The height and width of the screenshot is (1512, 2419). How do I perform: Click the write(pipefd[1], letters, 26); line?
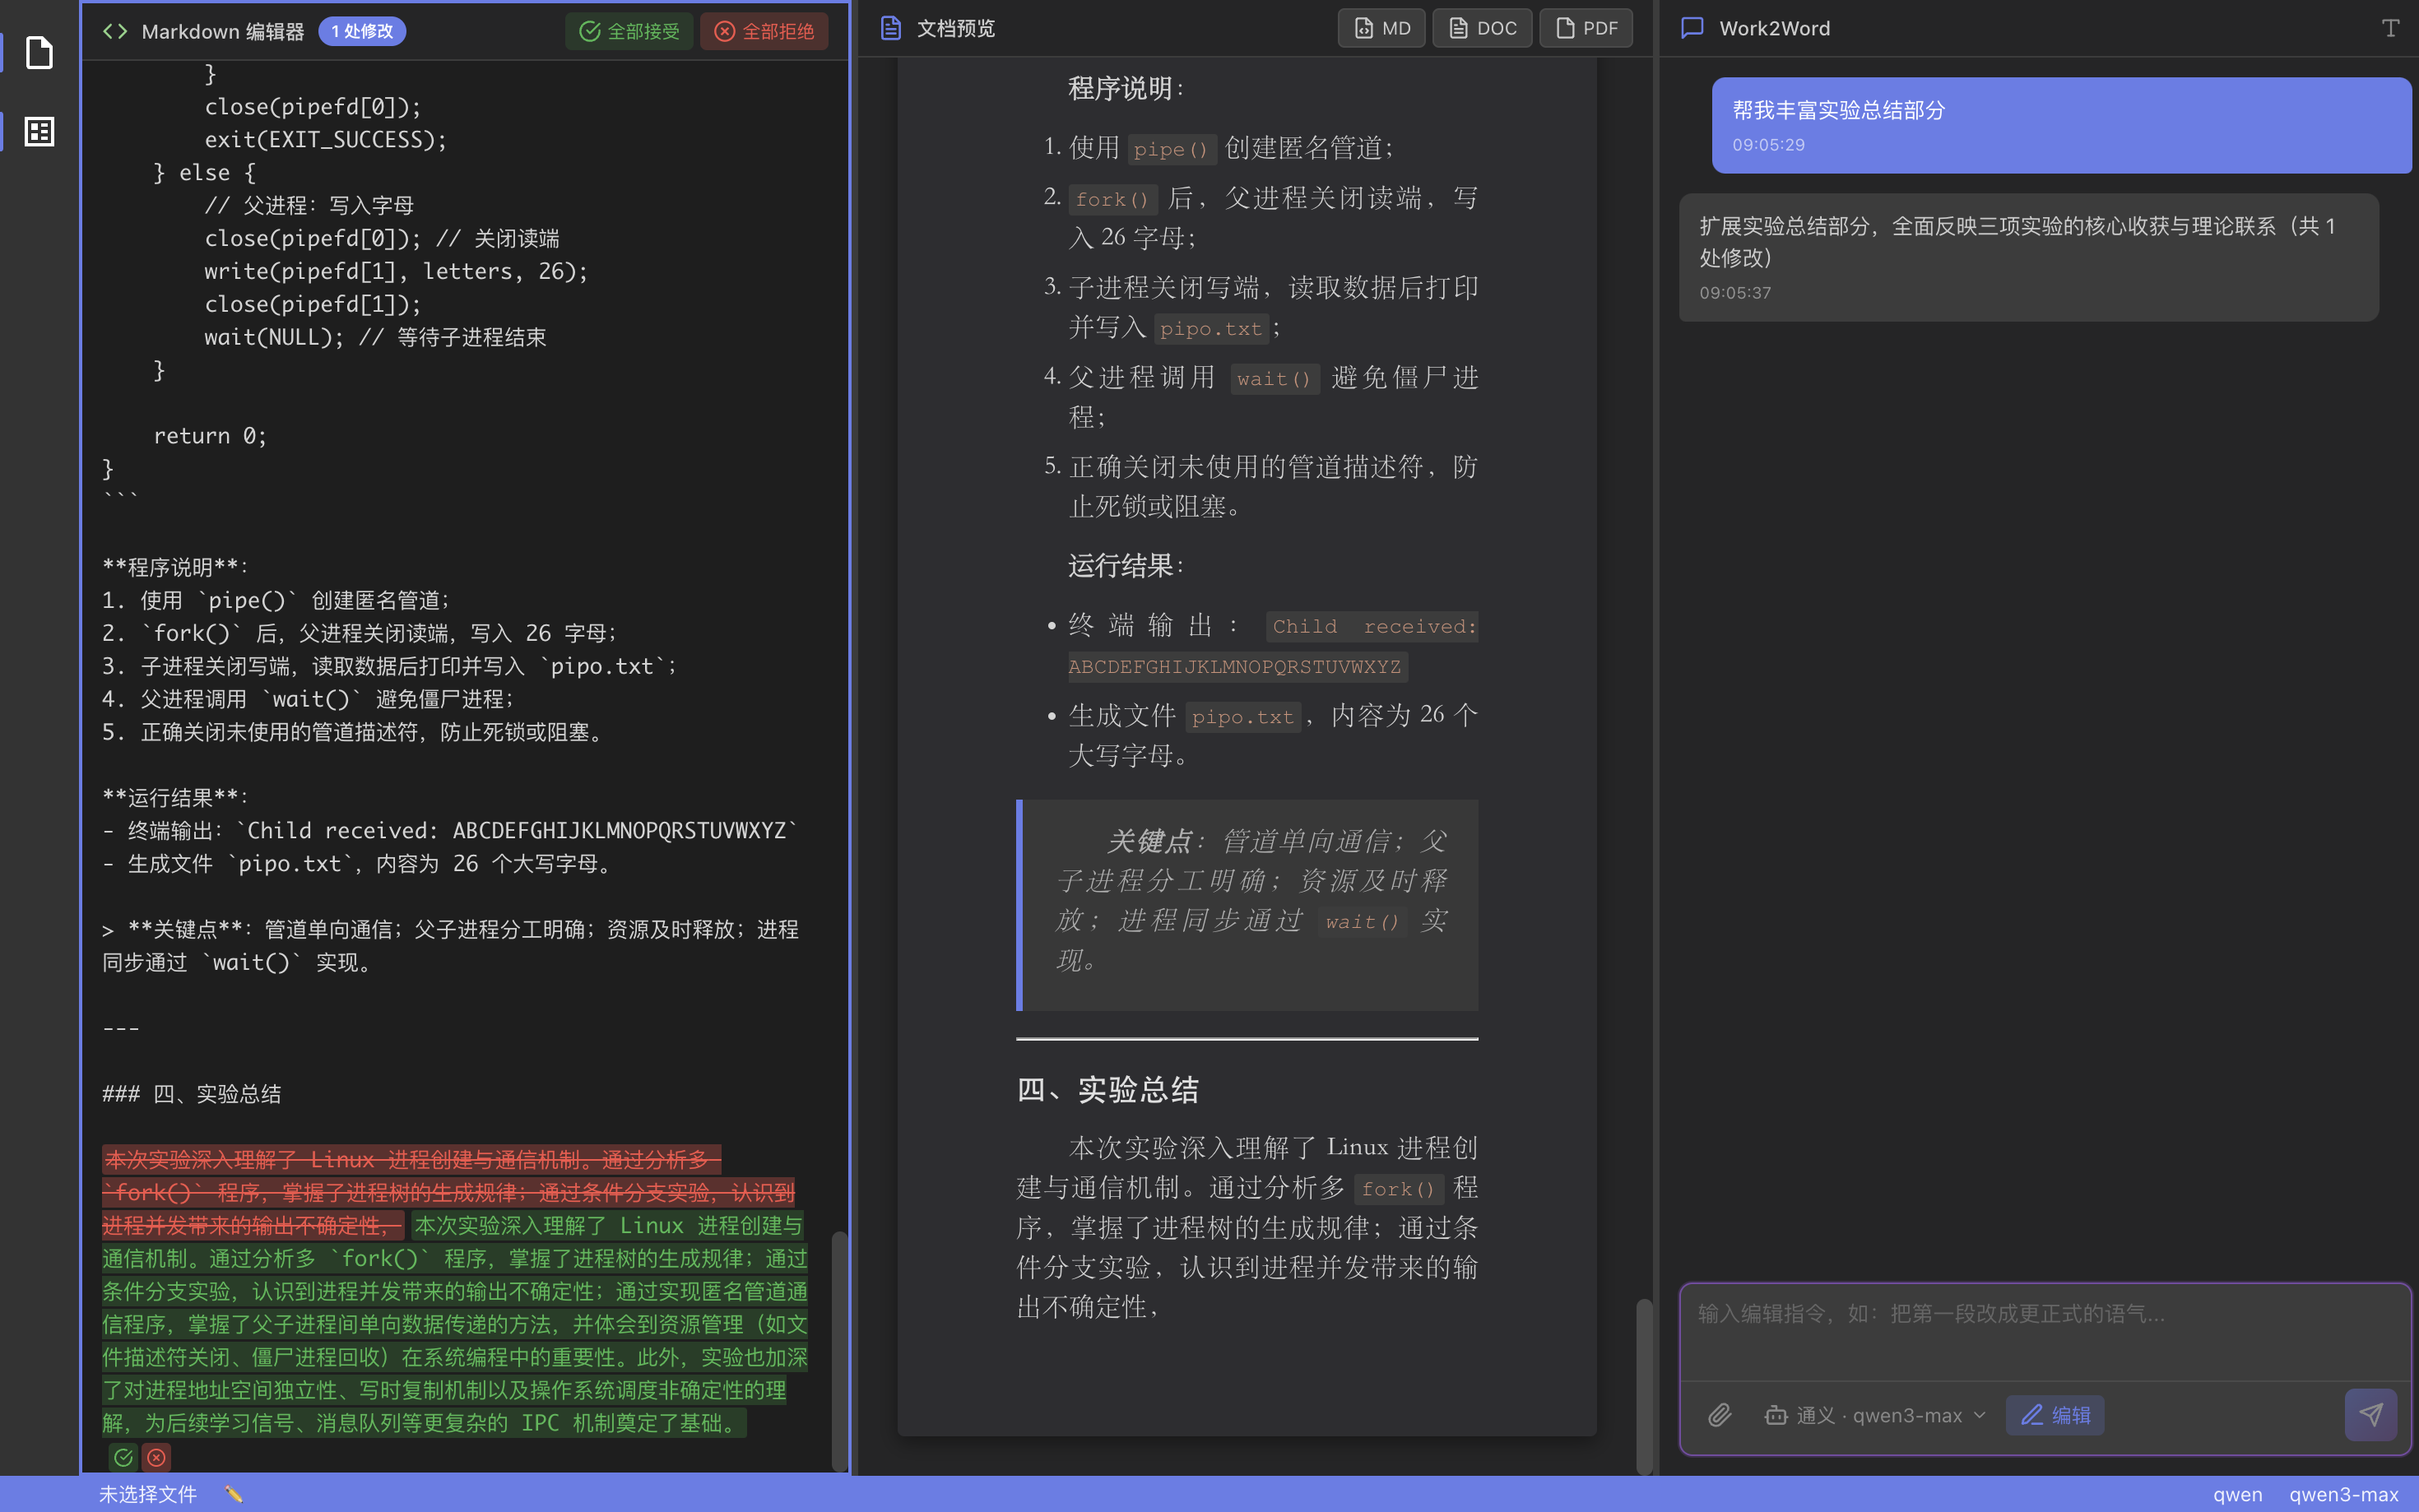click(396, 271)
